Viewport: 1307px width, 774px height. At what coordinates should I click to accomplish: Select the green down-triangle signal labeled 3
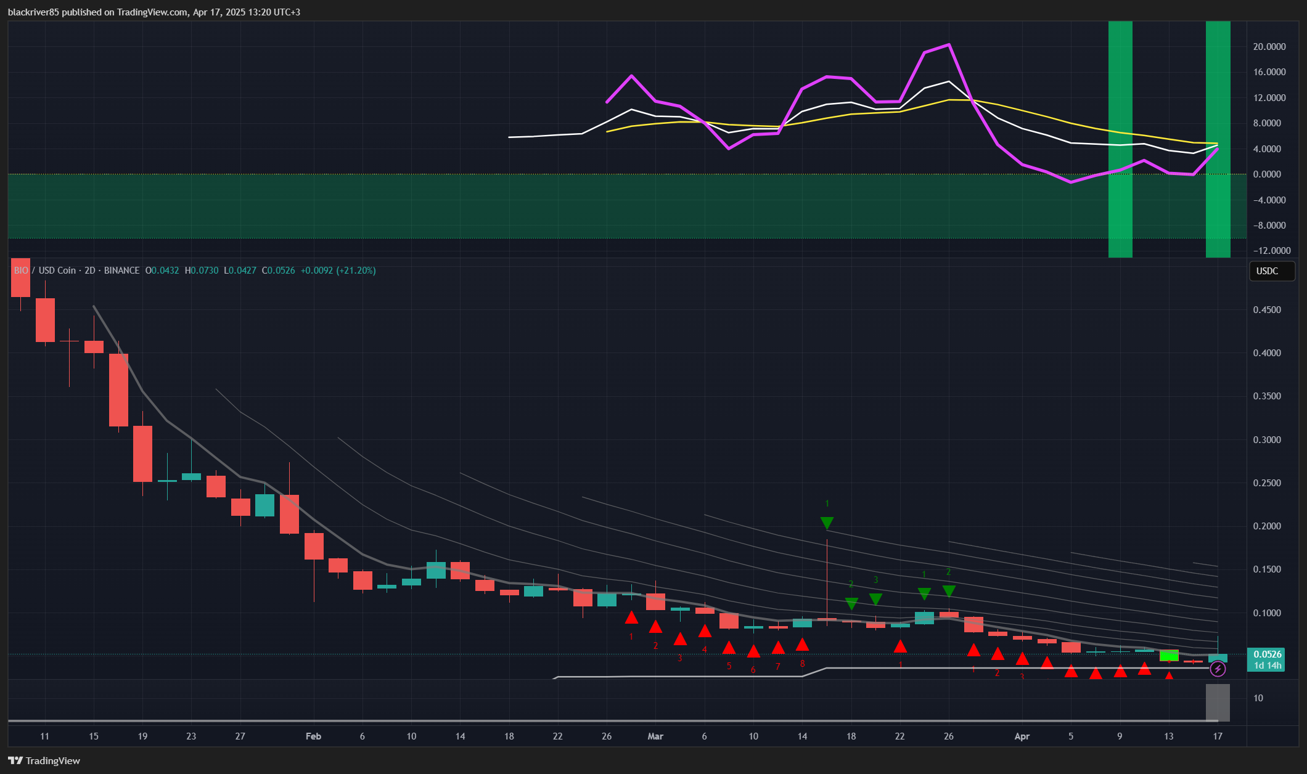click(875, 599)
